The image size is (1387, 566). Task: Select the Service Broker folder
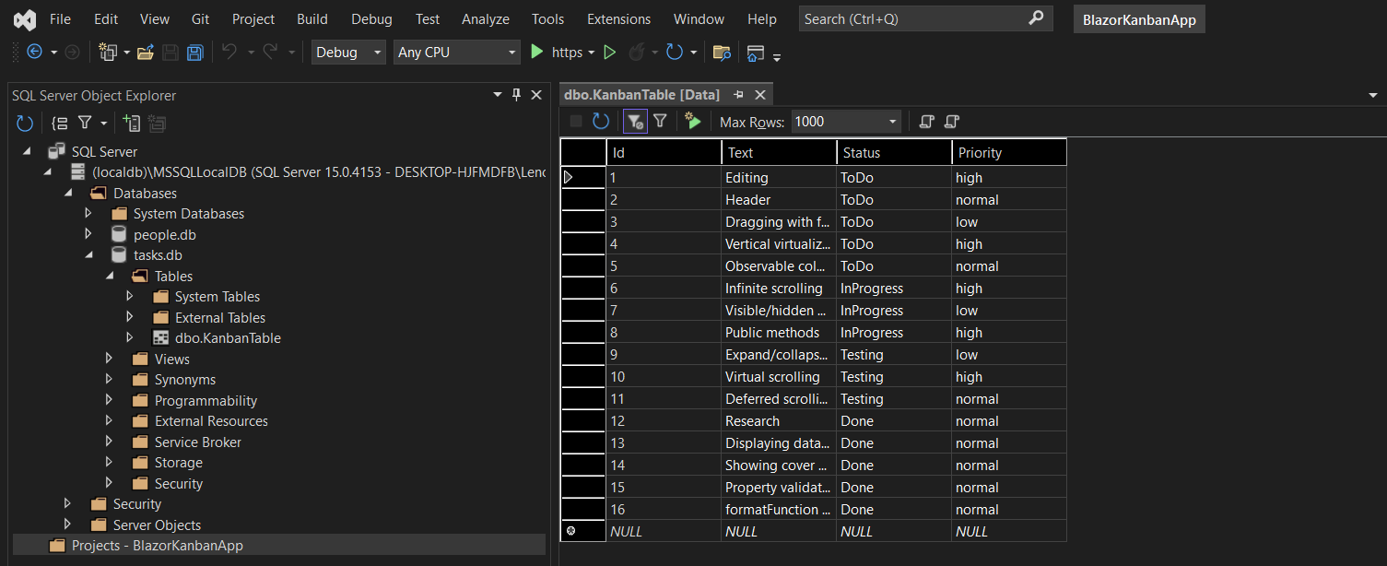point(197,442)
